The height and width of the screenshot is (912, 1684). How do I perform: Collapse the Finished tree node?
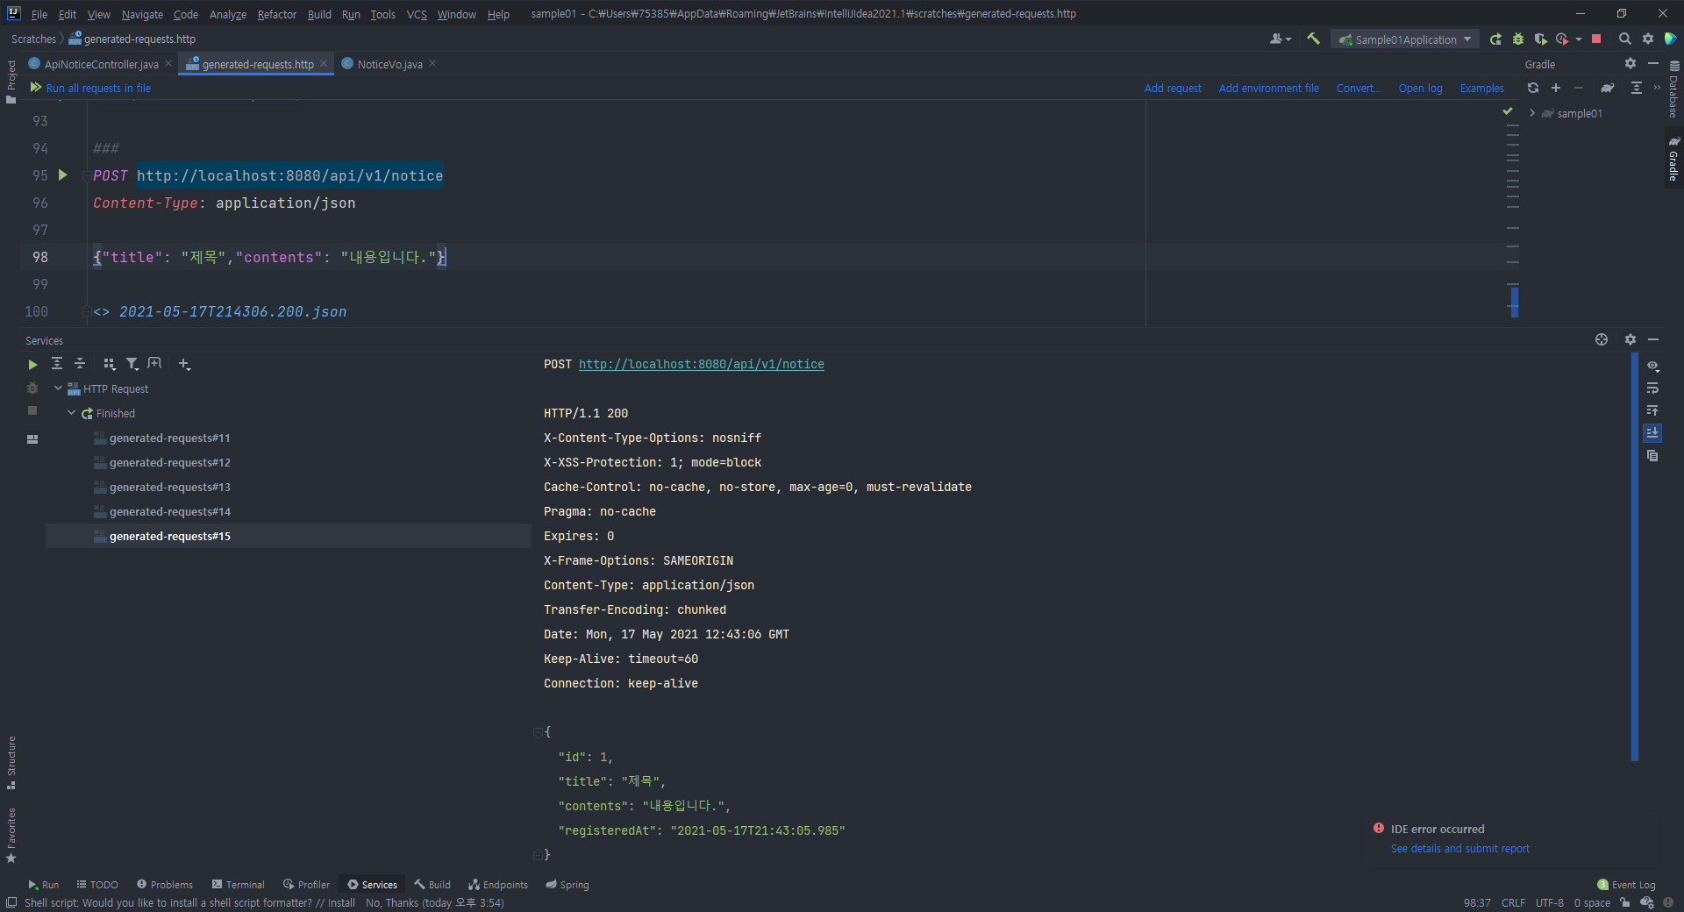(x=71, y=413)
